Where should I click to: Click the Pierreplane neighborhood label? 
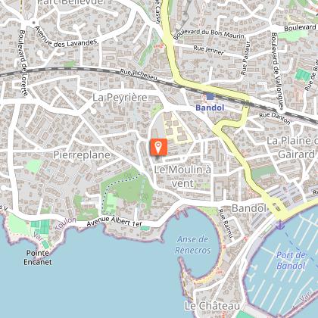pos(82,155)
